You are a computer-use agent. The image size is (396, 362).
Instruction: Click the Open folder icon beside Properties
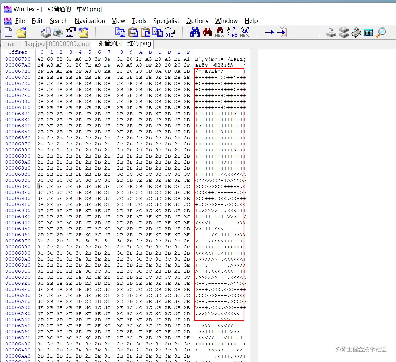(x=83, y=33)
